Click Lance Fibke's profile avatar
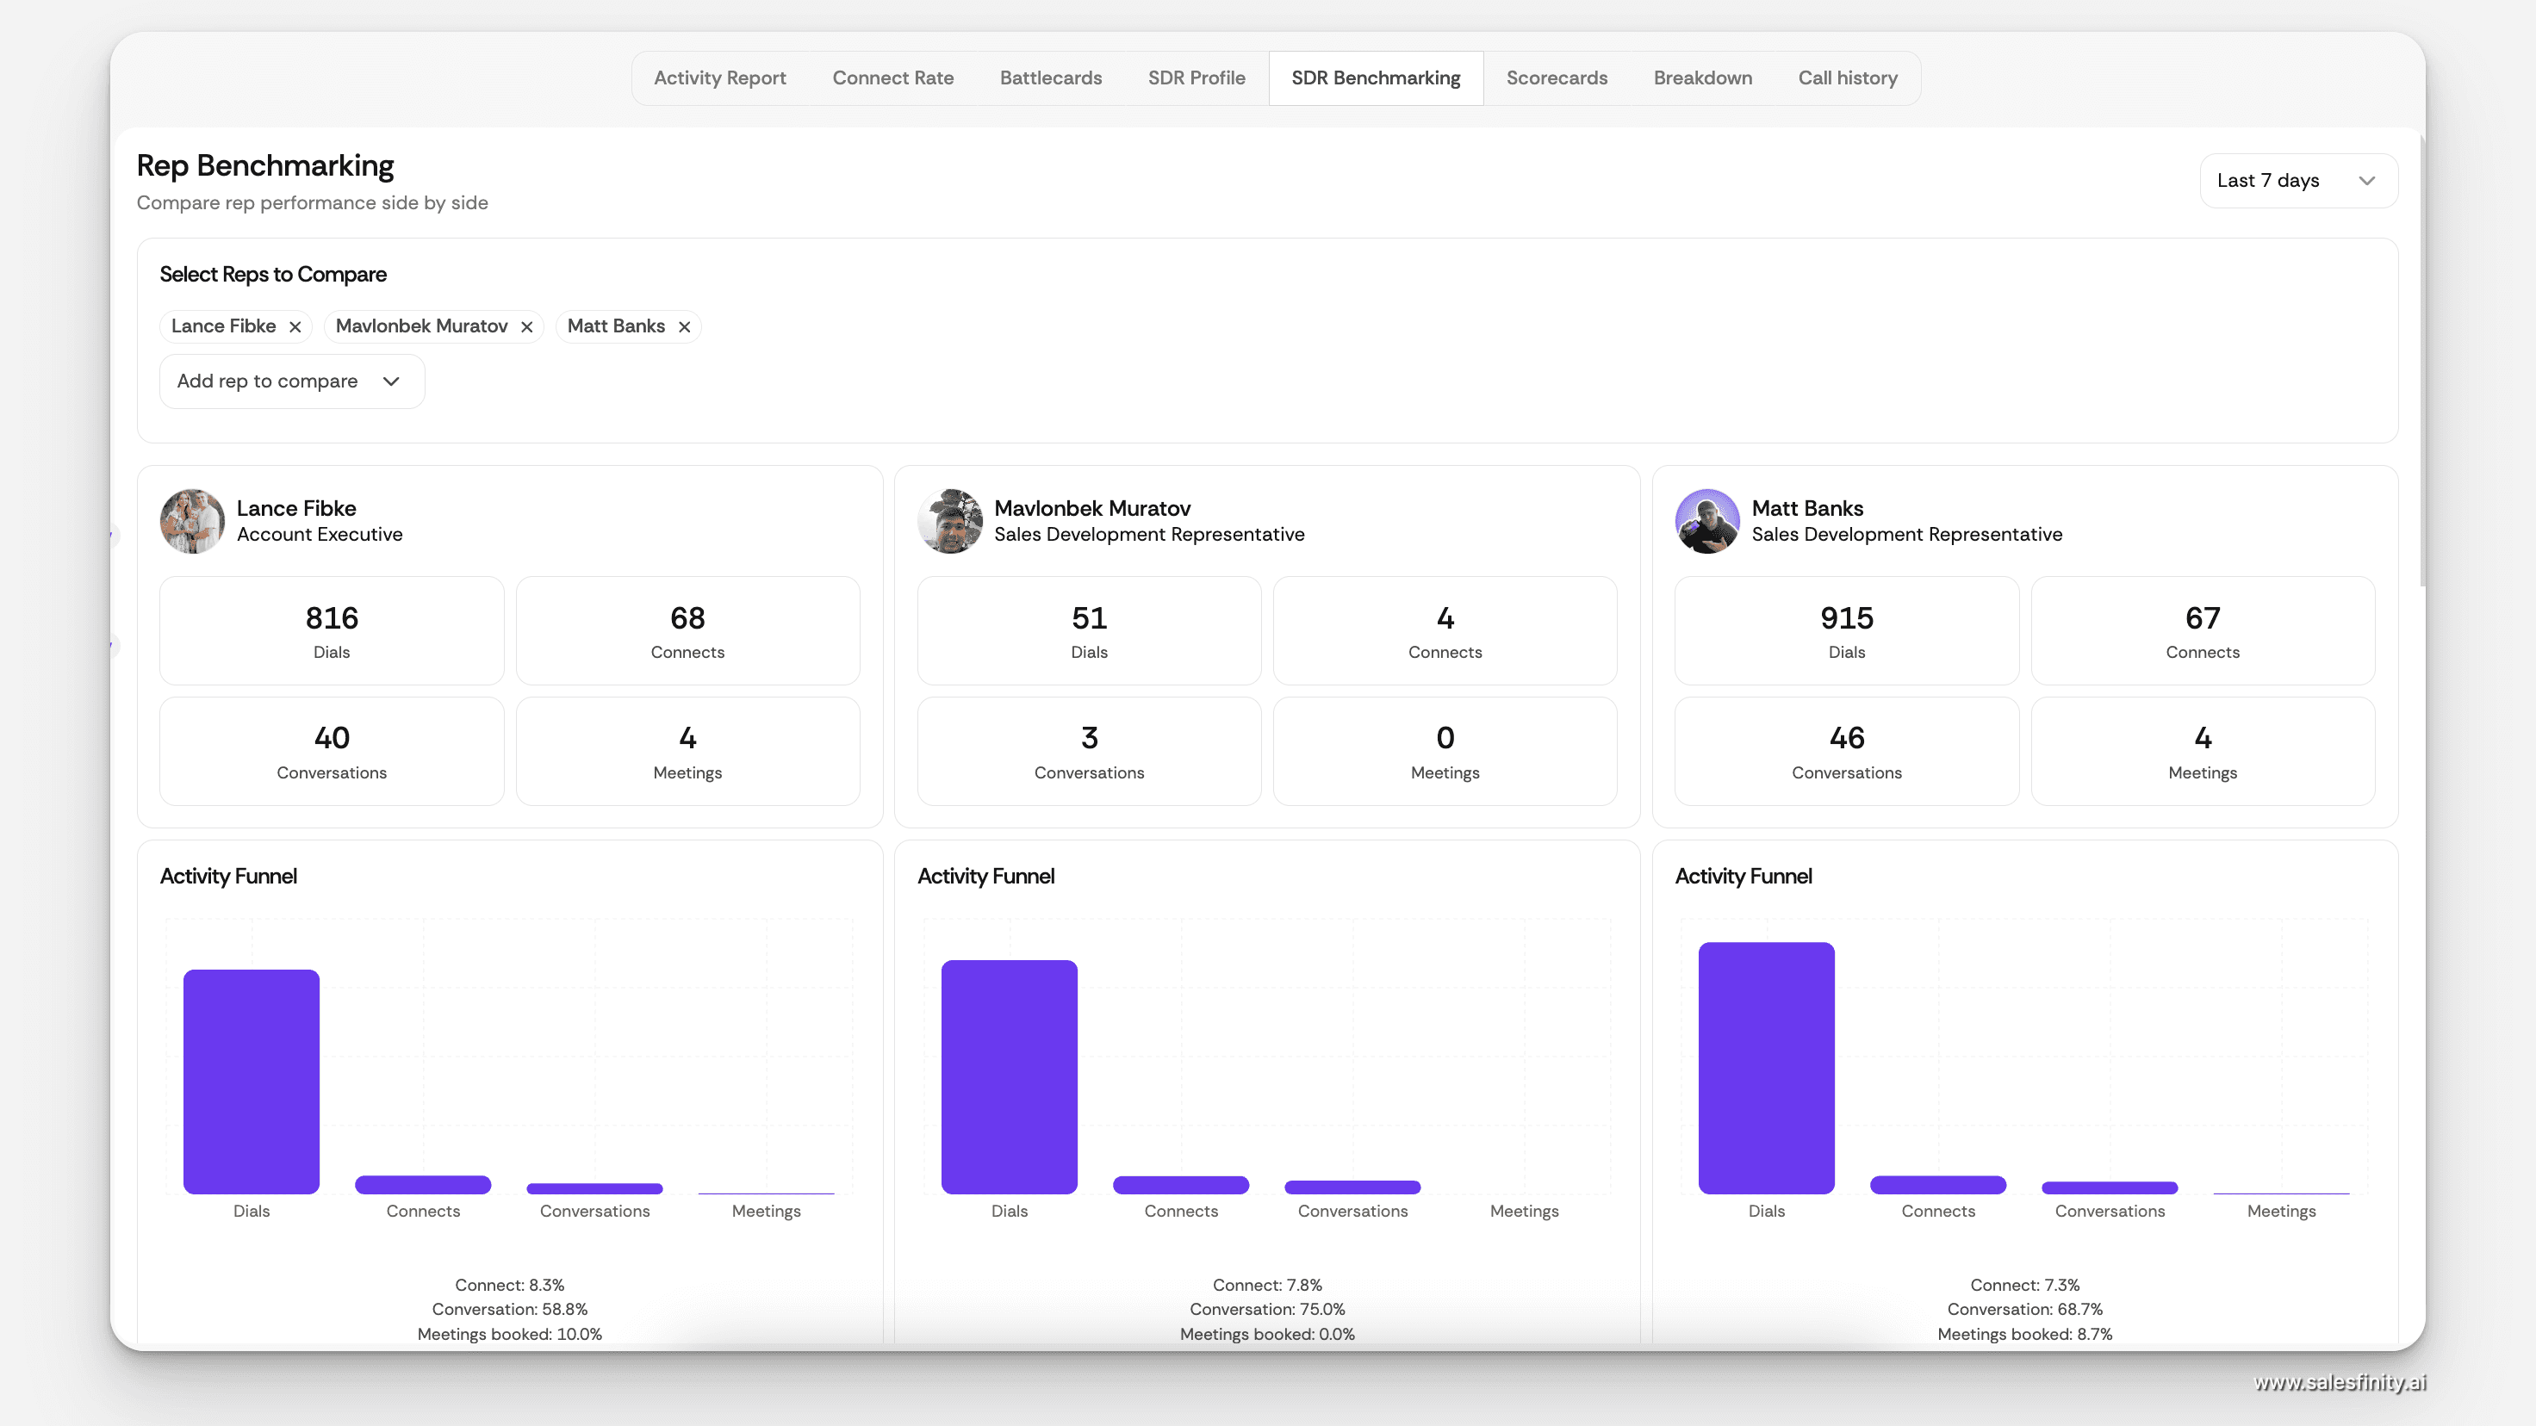The width and height of the screenshot is (2536, 1426). tap(193, 521)
